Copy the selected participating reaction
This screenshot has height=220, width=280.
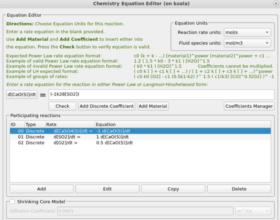tap(173, 189)
